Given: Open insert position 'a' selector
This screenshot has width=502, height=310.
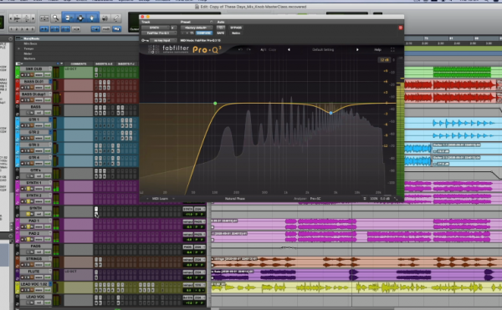Looking at the screenshot, I should coord(173,28).
